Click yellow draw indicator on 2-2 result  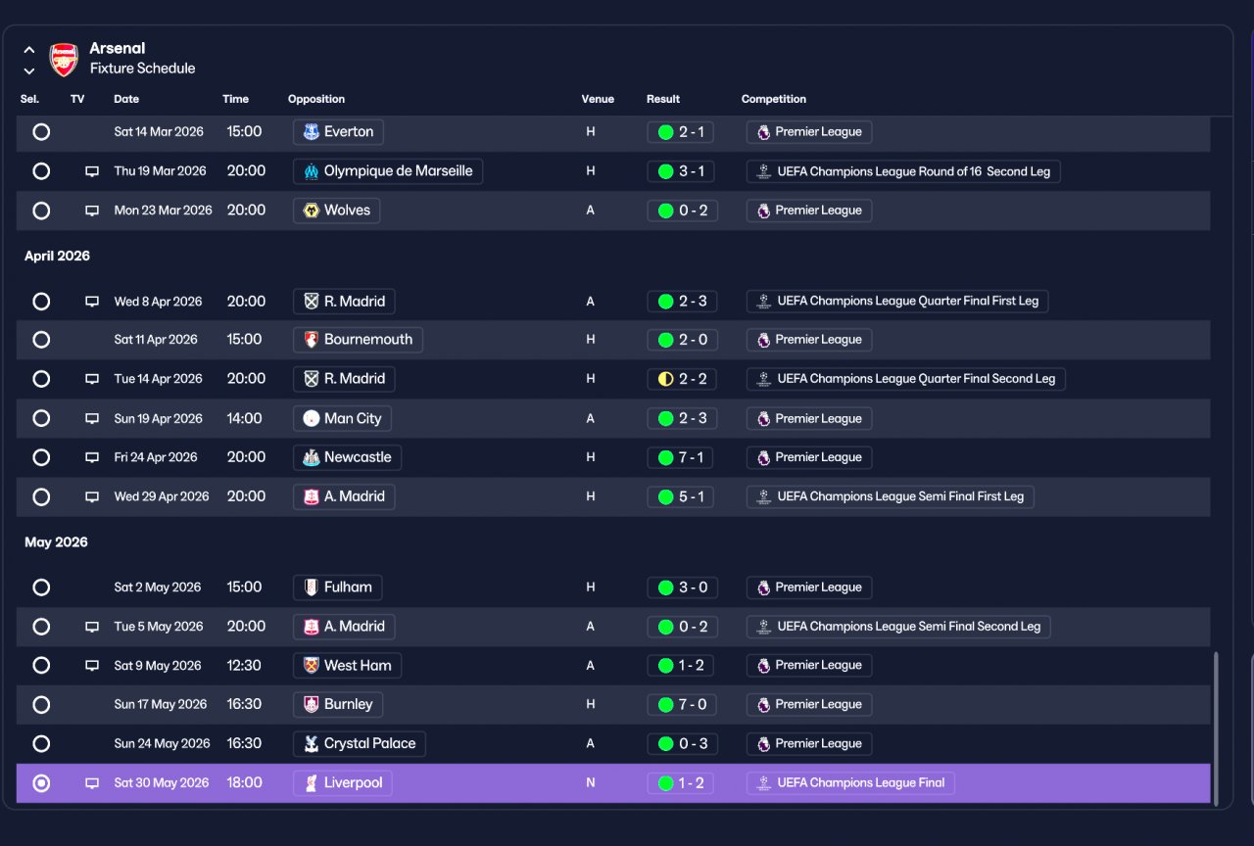pos(665,379)
